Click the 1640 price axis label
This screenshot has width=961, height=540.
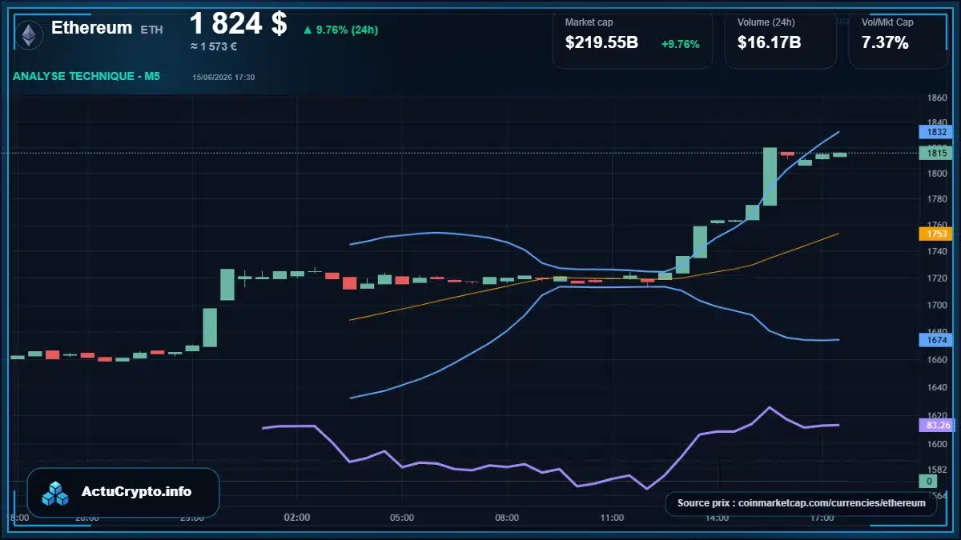(x=936, y=389)
